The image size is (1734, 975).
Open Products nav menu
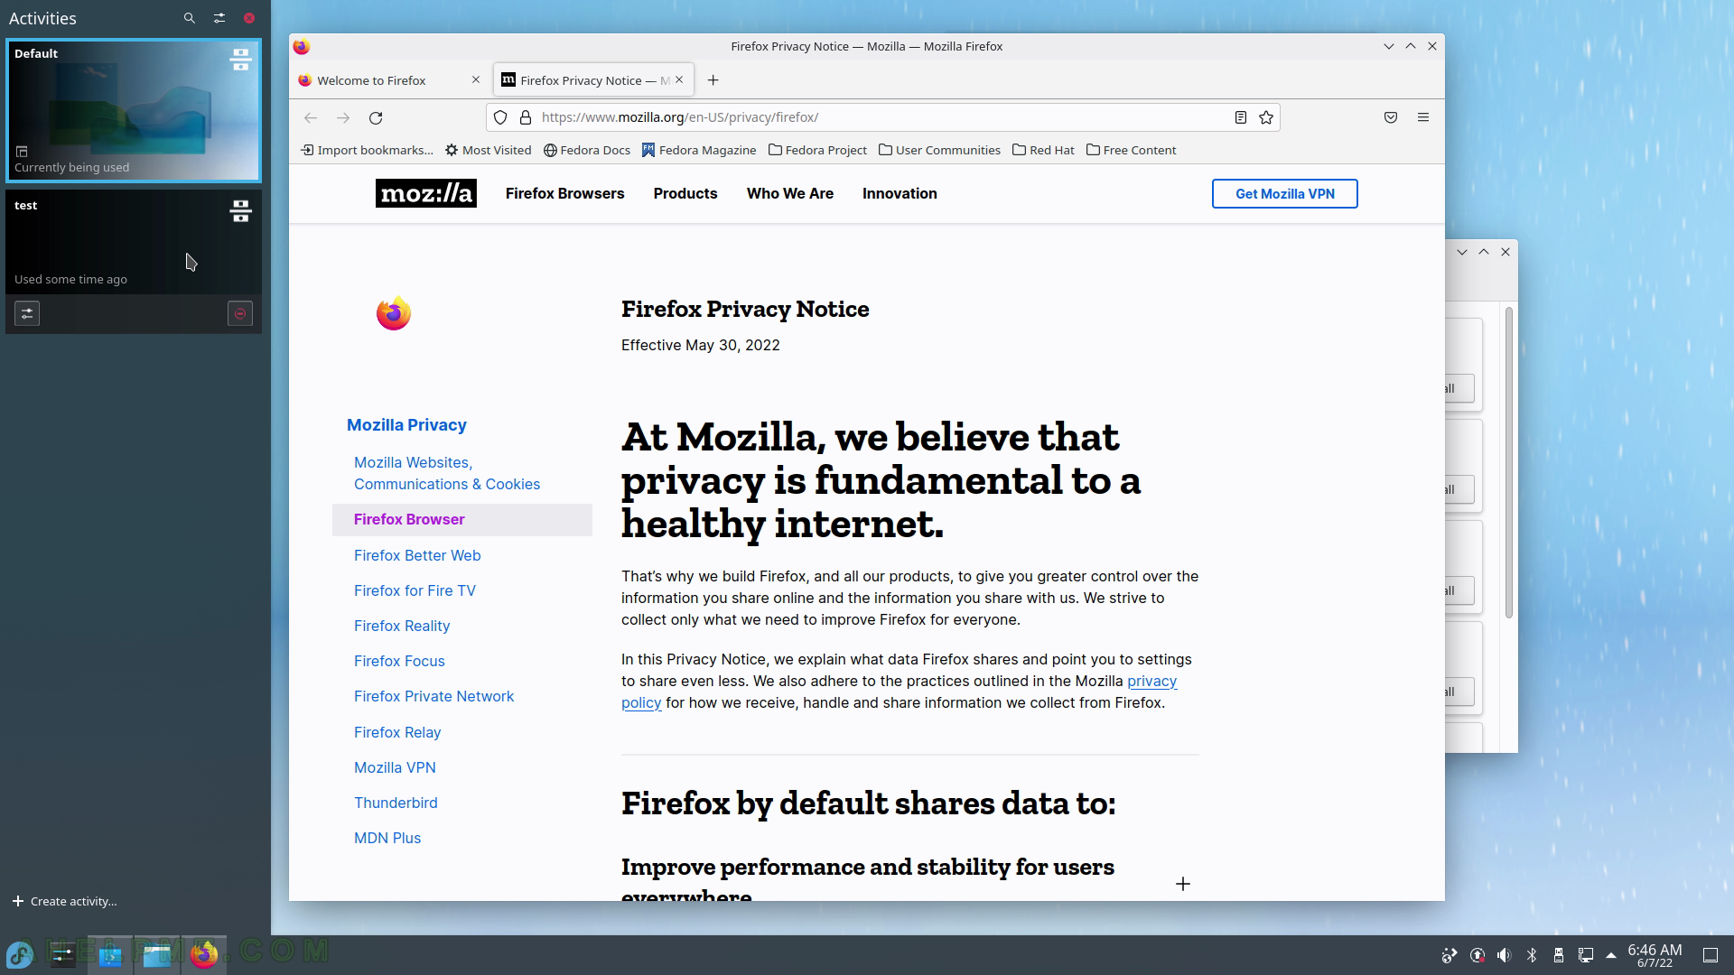(685, 193)
